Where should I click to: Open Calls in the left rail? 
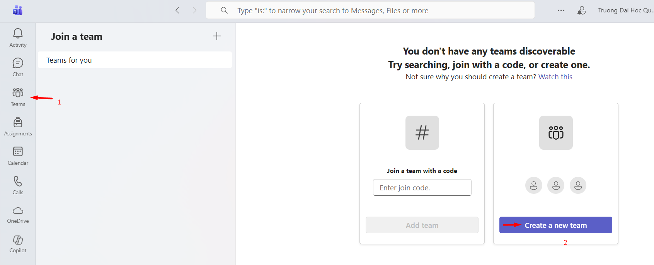coord(18,185)
